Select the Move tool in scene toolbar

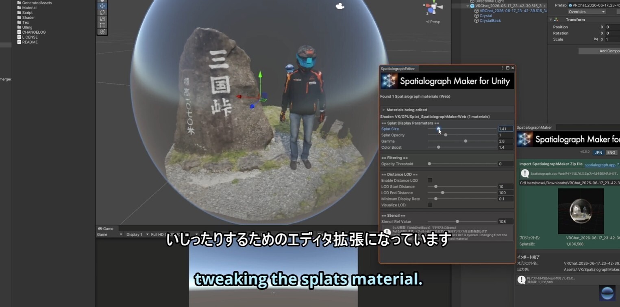point(102,6)
